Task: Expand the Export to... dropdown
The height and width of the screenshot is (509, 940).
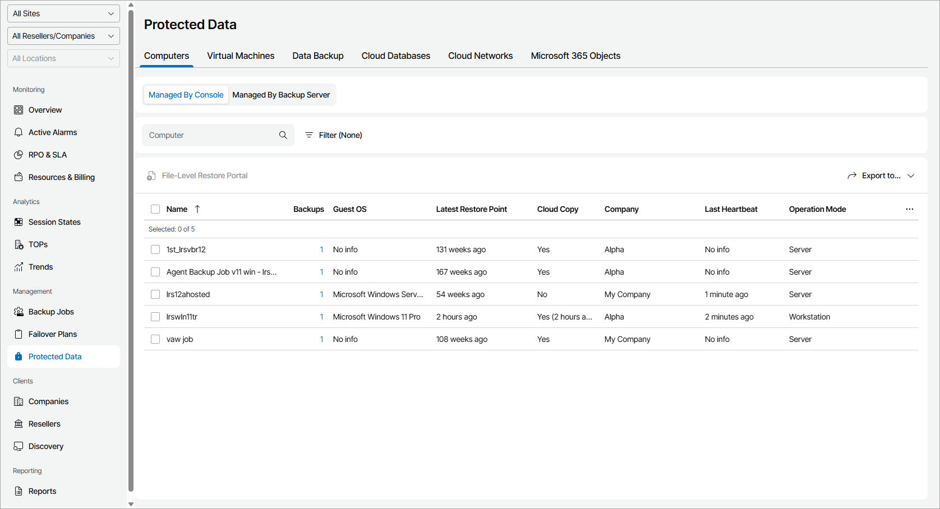Action: pyautogui.click(x=881, y=175)
